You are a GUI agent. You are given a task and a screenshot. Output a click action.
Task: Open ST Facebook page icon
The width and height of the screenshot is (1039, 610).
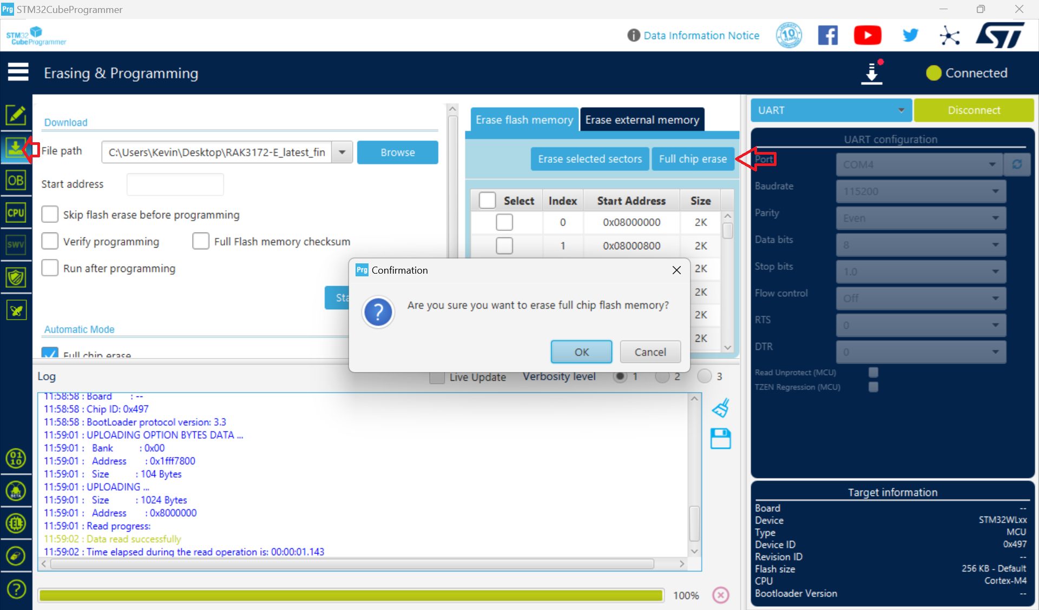(x=827, y=36)
